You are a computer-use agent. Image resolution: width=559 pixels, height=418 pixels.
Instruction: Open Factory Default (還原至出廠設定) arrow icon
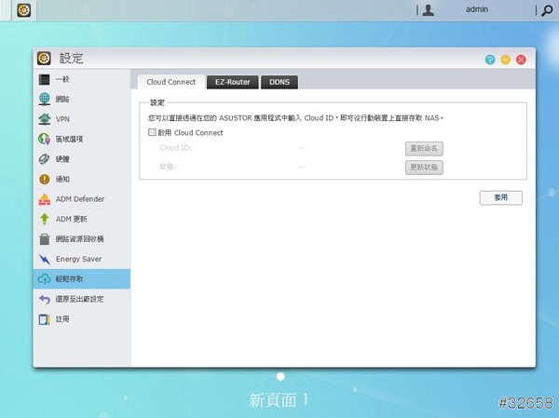point(44,300)
